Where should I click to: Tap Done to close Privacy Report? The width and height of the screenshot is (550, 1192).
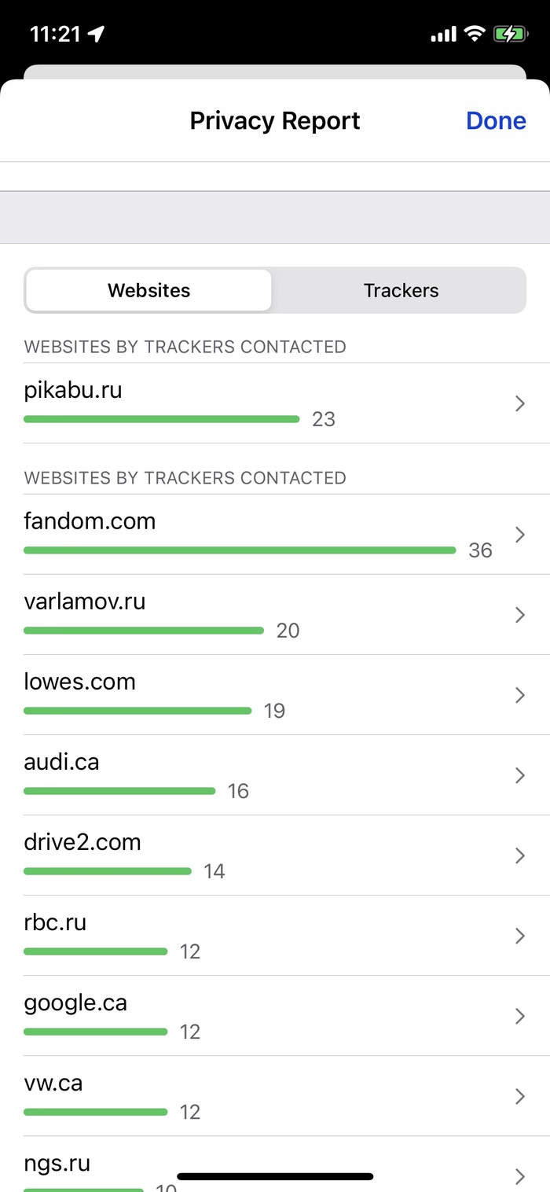click(496, 120)
